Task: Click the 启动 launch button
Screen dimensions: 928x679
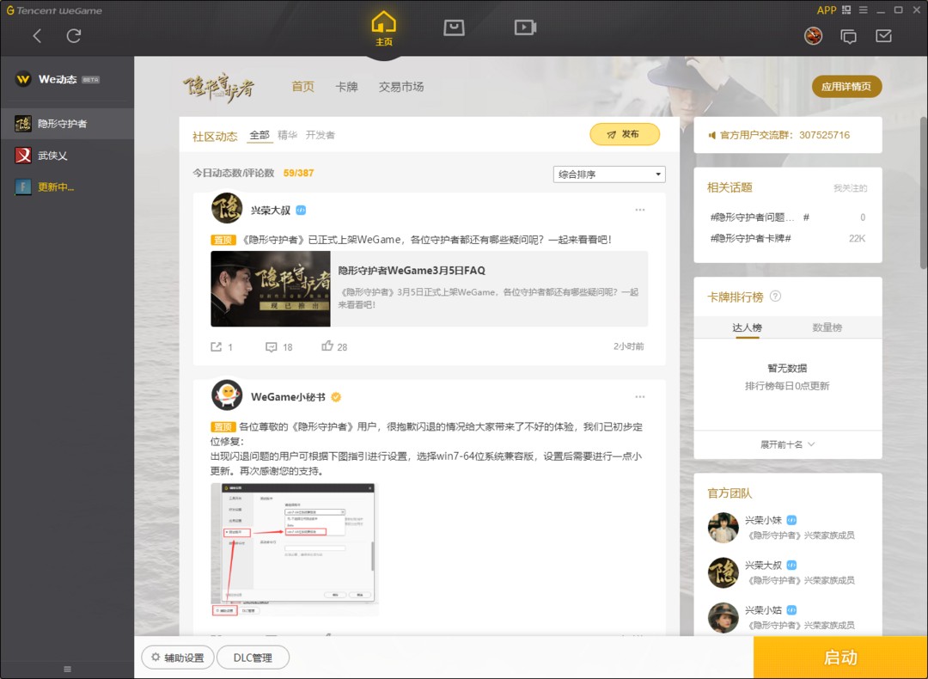Action: (x=840, y=658)
